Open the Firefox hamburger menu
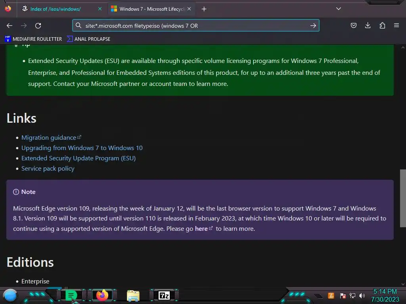406x304 pixels. (x=396, y=25)
